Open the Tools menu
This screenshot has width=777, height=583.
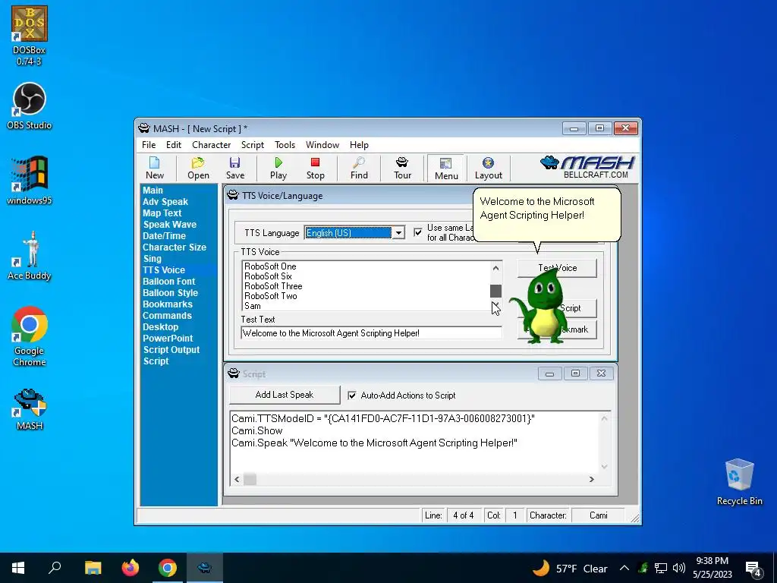click(x=285, y=145)
